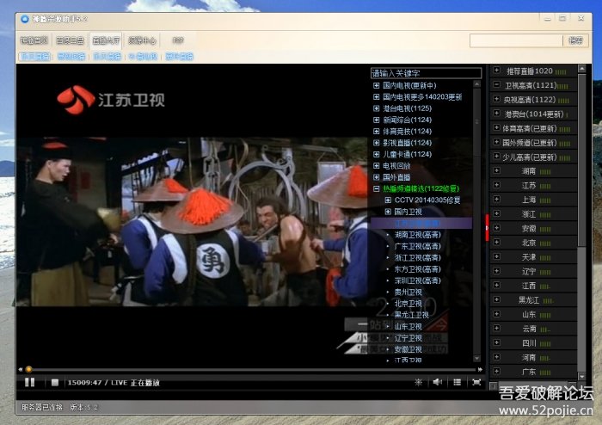Play 湖南卫视(高清) channel
602x425 pixels.
(x=417, y=235)
